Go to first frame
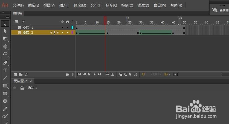229x124 pixels. coord(79,74)
